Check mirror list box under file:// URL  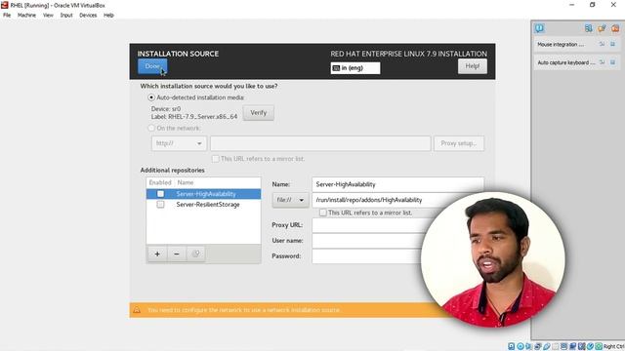tap(323, 213)
